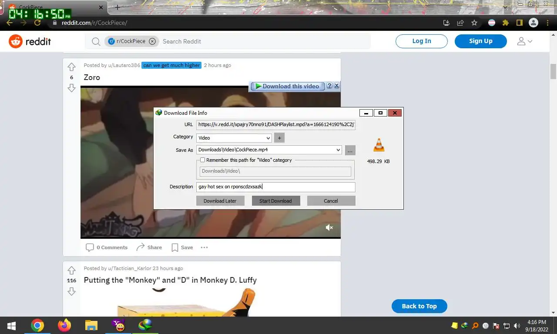Upvote the Zoro post
Screen dimensions: 557x334
point(71,67)
